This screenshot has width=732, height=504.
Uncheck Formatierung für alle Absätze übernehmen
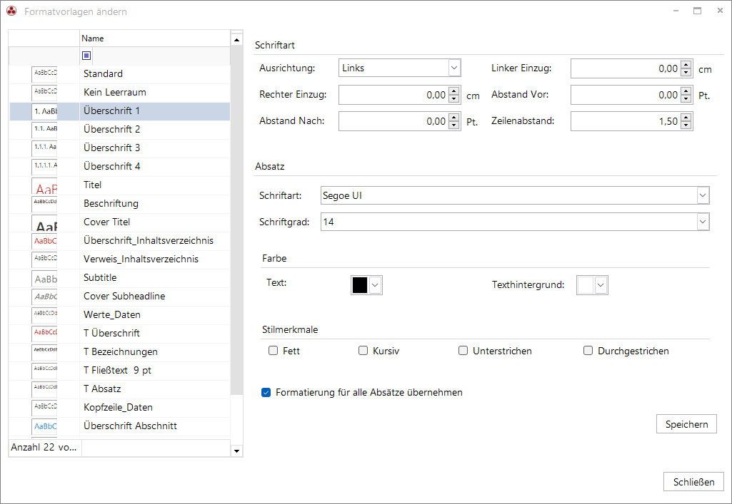266,392
